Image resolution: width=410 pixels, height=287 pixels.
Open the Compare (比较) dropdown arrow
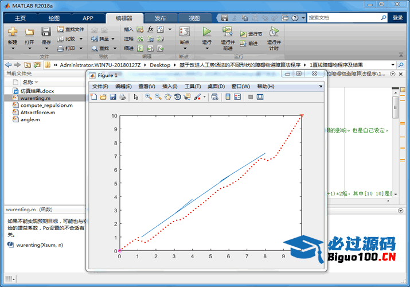[x=81, y=39]
